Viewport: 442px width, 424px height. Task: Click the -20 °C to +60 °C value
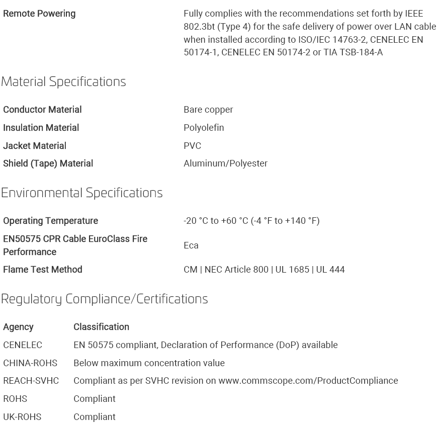251,221
